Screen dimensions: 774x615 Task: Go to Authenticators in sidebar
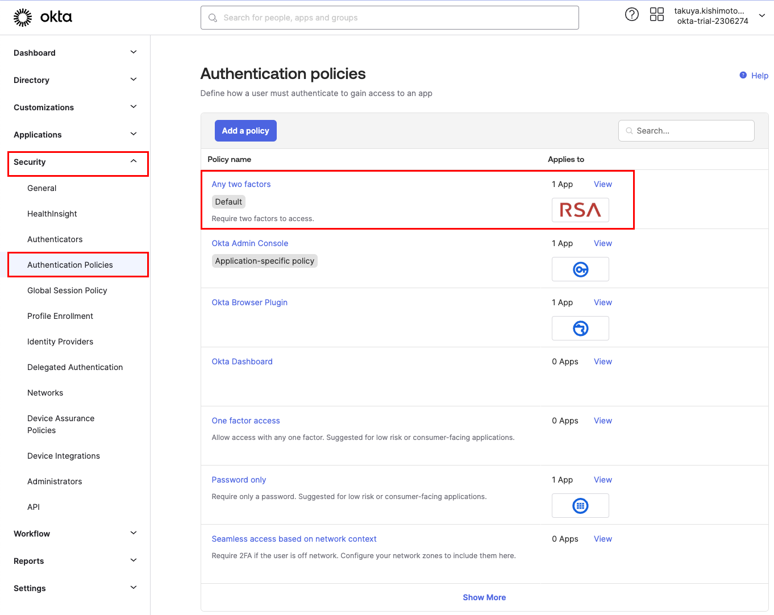coord(55,239)
